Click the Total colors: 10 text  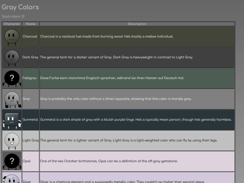point(13,16)
